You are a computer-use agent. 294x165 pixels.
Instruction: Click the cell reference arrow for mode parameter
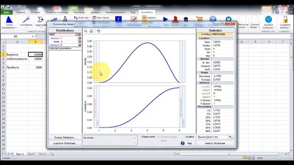[79, 42]
